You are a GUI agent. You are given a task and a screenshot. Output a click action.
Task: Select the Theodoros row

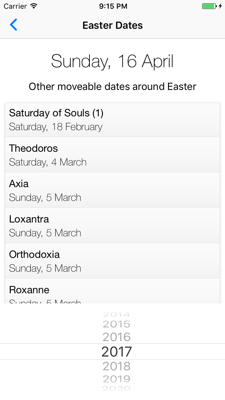point(112,155)
